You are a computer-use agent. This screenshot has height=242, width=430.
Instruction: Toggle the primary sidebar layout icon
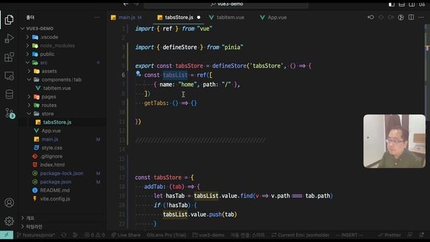click(392, 4)
